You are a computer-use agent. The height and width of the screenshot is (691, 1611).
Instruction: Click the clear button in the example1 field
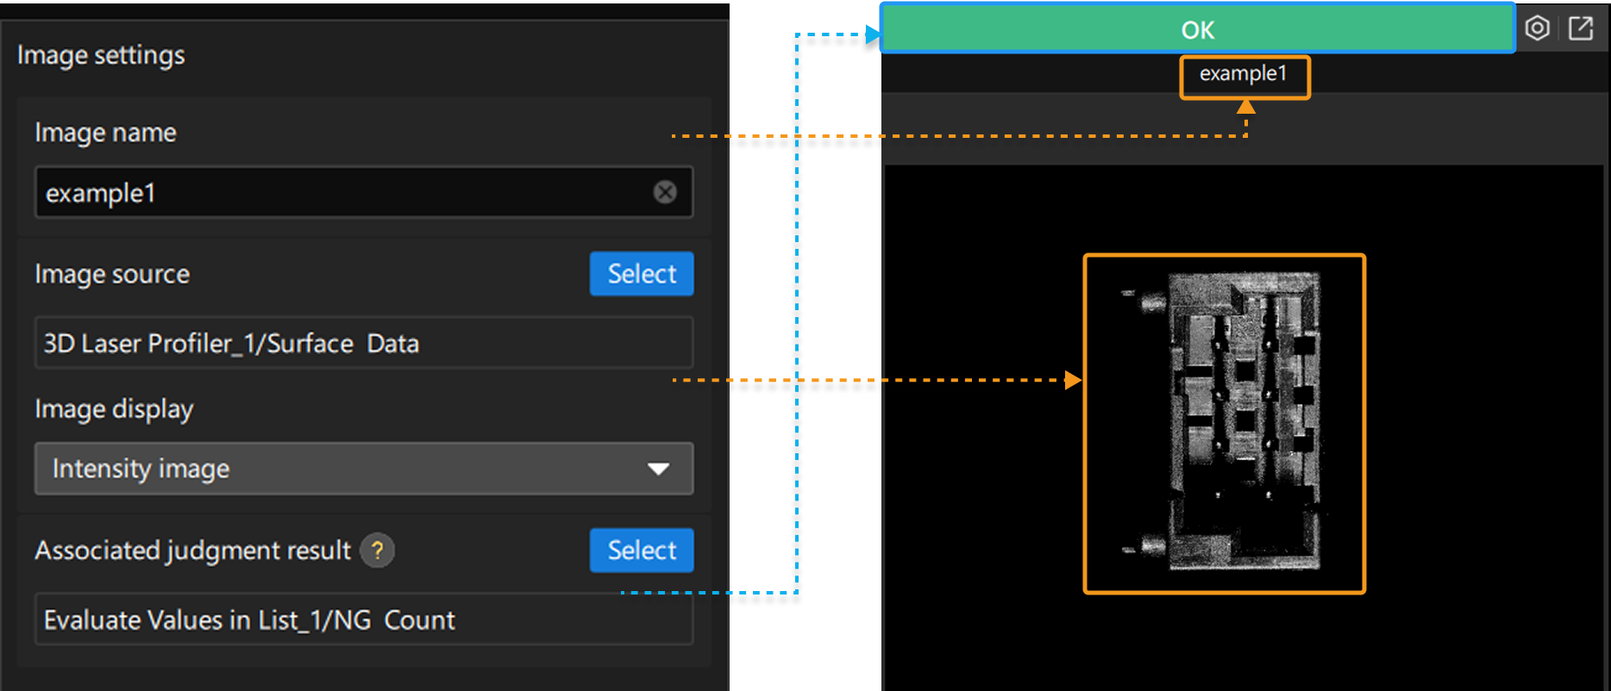(664, 192)
